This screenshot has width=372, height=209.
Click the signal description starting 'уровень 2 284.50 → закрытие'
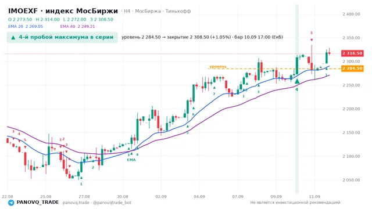click(x=202, y=37)
